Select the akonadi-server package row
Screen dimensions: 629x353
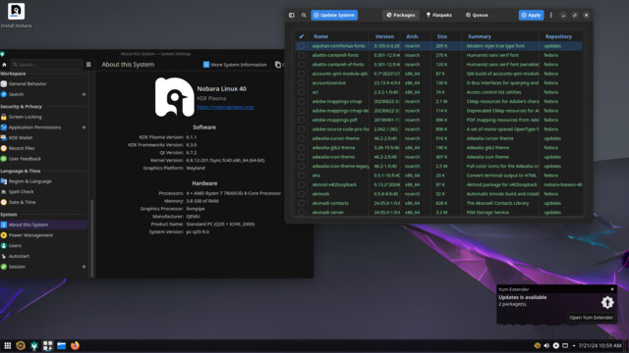click(439, 212)
